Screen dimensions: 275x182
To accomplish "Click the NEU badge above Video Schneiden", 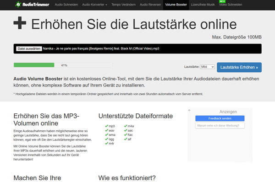I will pyautogui.click(x=222, y=1).
